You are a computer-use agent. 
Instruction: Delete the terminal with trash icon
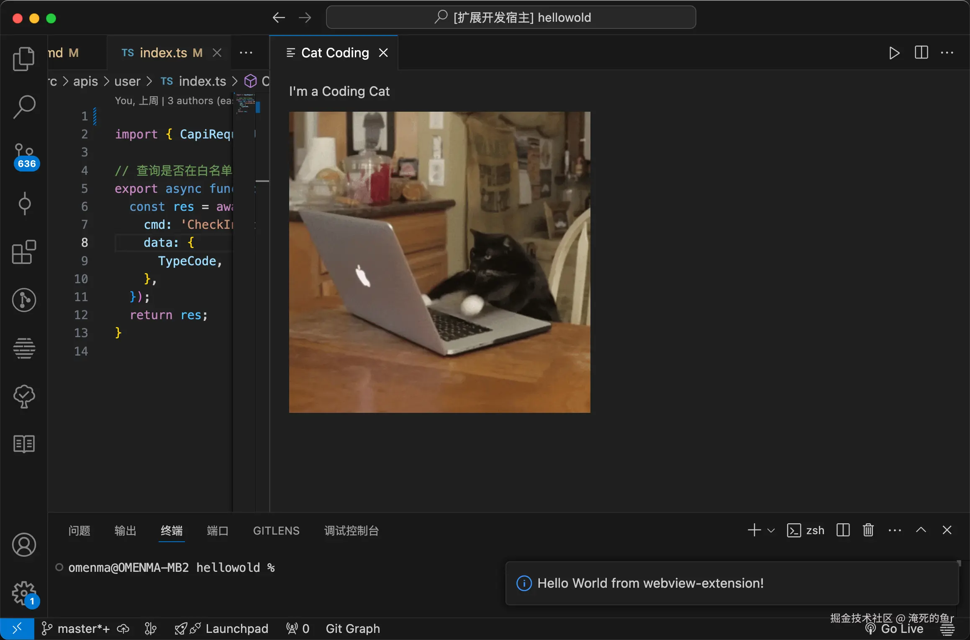pos(868,530)
